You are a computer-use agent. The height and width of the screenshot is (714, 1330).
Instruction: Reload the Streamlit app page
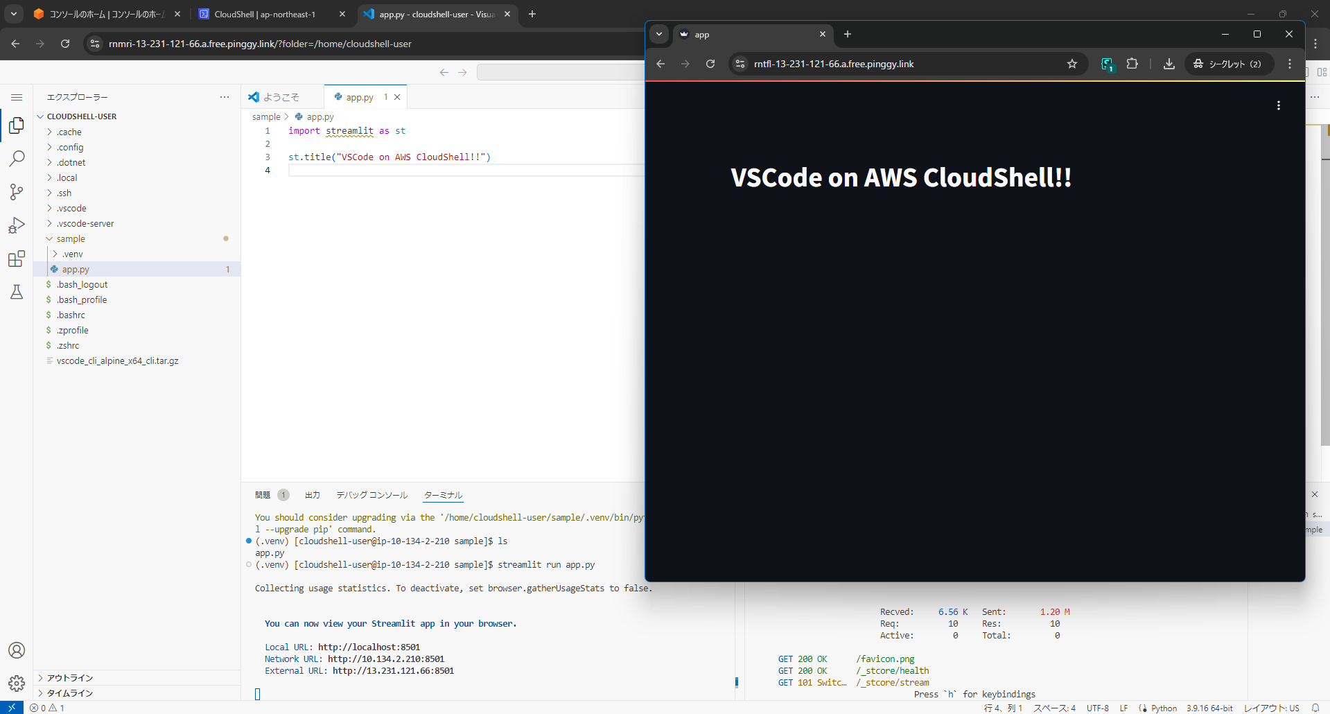(x=710, y=64)
